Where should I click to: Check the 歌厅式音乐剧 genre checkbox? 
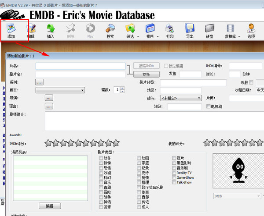139,187
